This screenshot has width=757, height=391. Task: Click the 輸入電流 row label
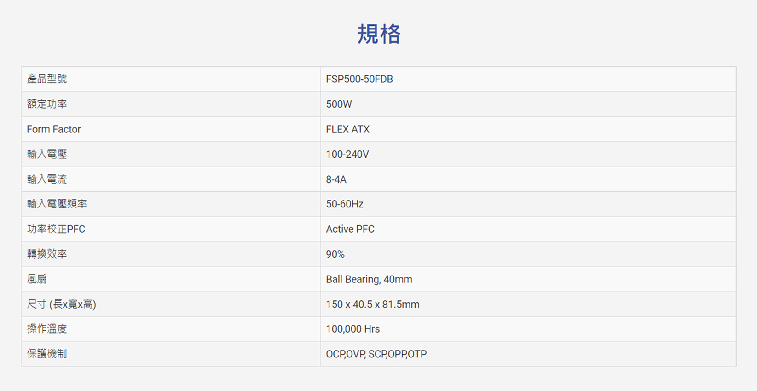pos(47,179)
